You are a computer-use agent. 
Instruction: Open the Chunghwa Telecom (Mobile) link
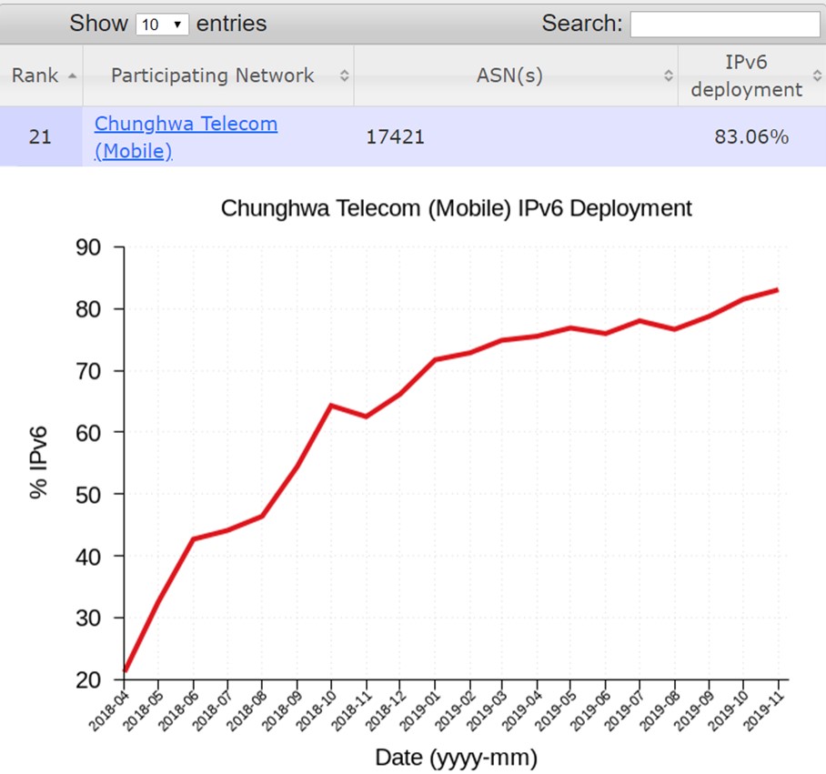(186, 137)
